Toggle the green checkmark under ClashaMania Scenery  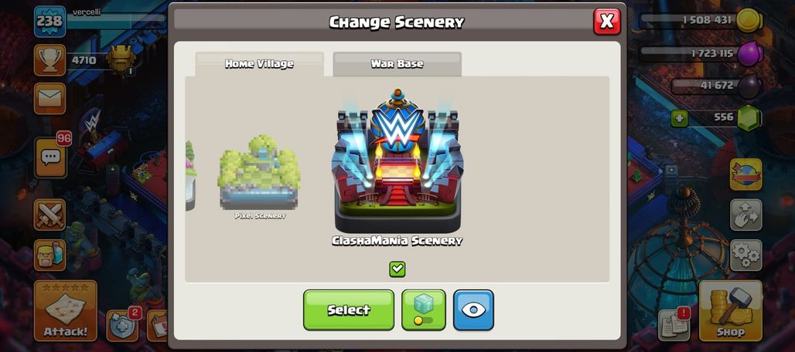(397, 269)
